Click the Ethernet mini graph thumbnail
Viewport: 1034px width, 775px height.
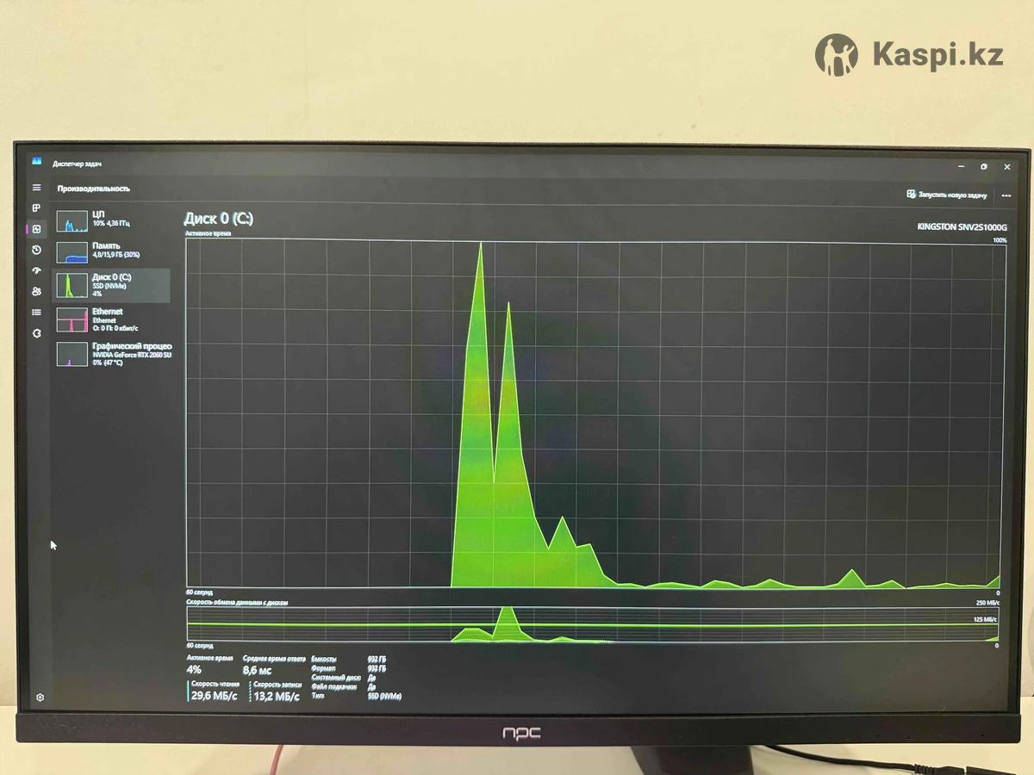(x=72, y=320)
